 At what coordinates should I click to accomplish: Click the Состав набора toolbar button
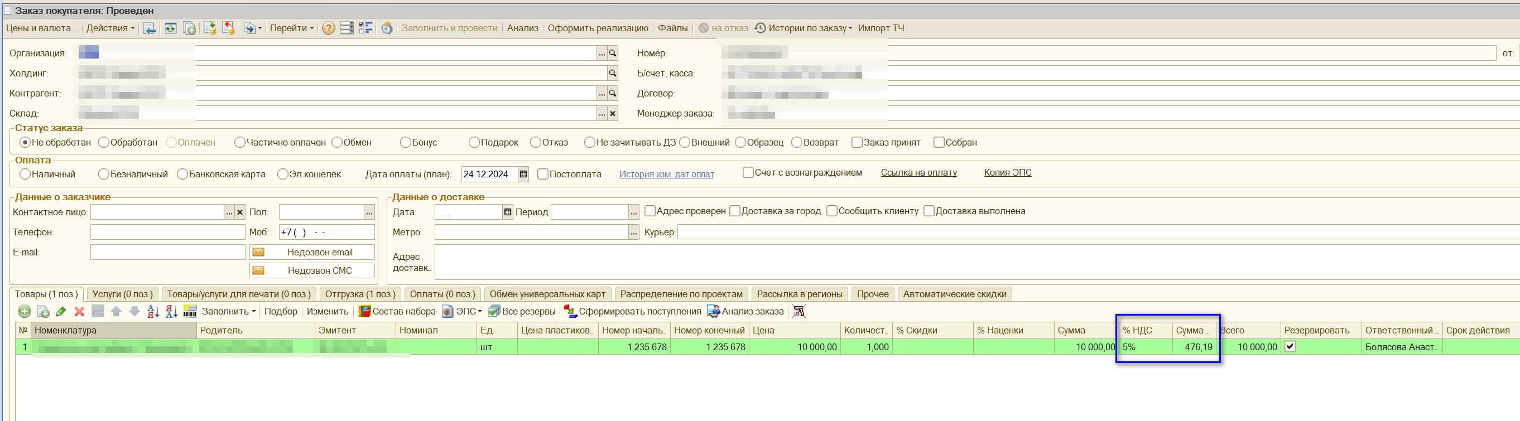[x=397, y=311]
